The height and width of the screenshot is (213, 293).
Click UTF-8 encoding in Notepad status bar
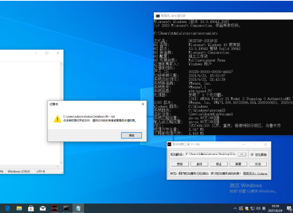tap(41, 171)
